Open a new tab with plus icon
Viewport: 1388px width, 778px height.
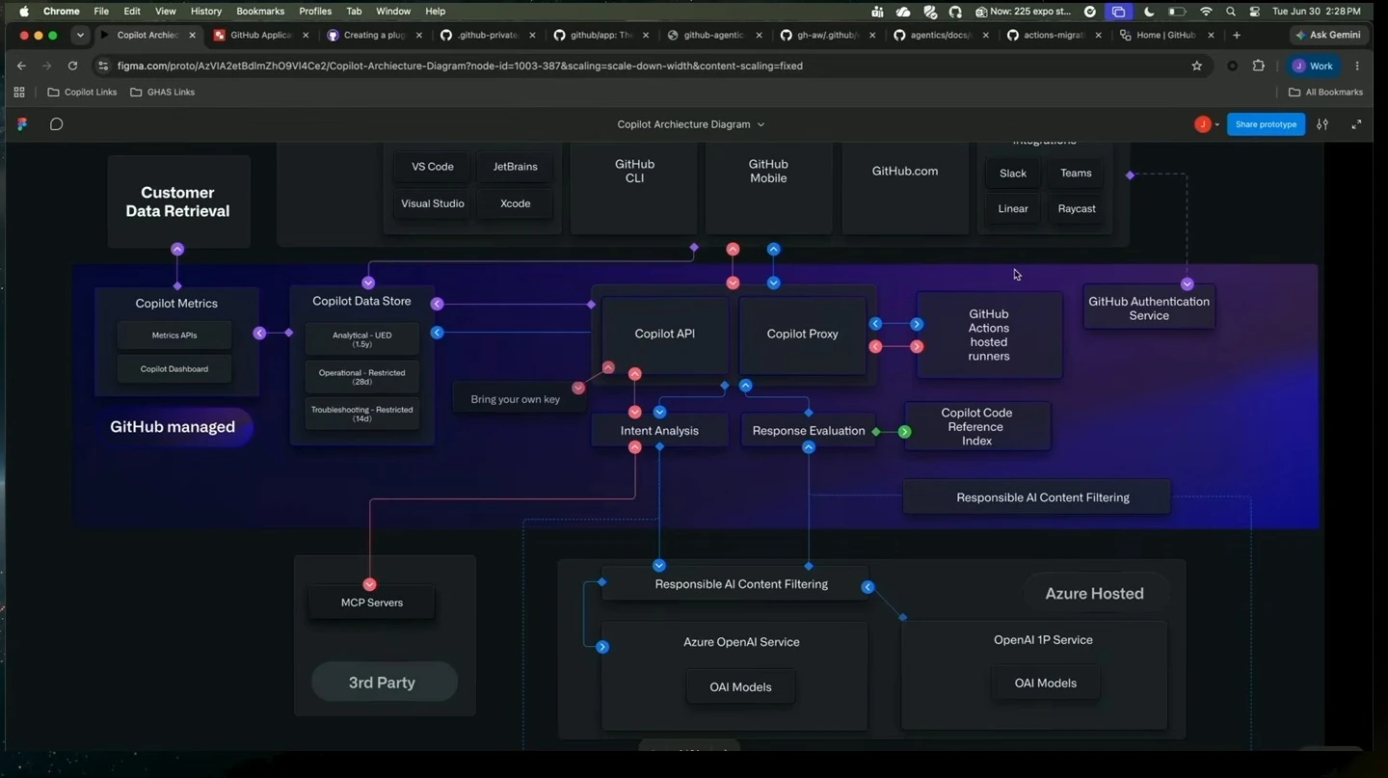pos(1237,35)
